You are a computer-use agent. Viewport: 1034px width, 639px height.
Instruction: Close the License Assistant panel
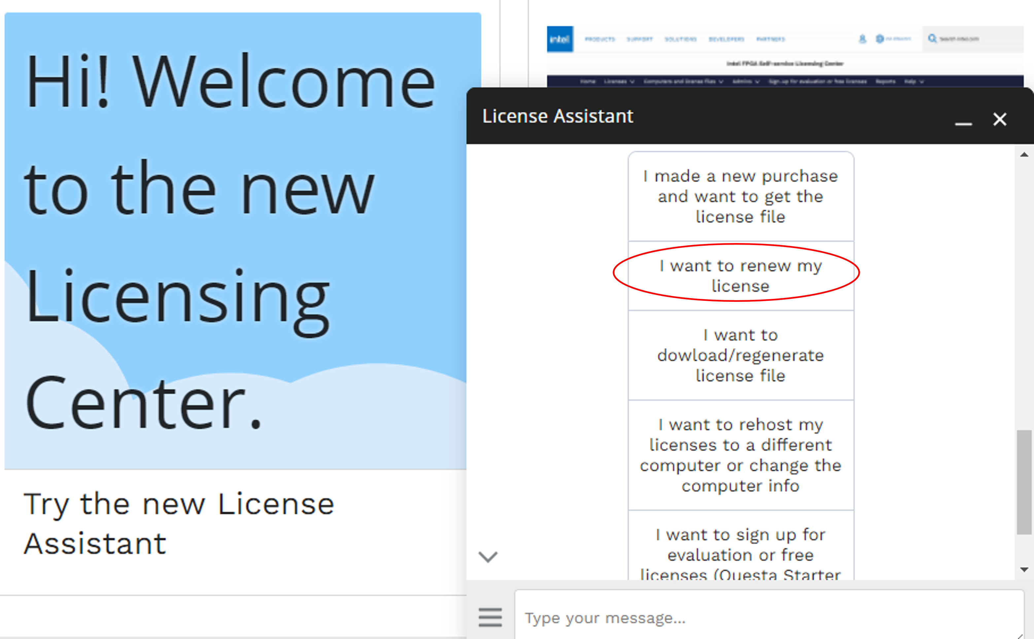click(x=1000, y=119)
